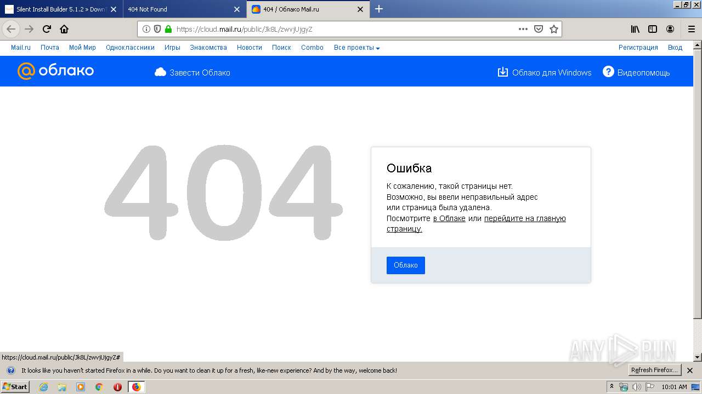Open the Одноклассники link
Image resolution: width=702 pixels, height=394 pixels.
coord(130,48)
